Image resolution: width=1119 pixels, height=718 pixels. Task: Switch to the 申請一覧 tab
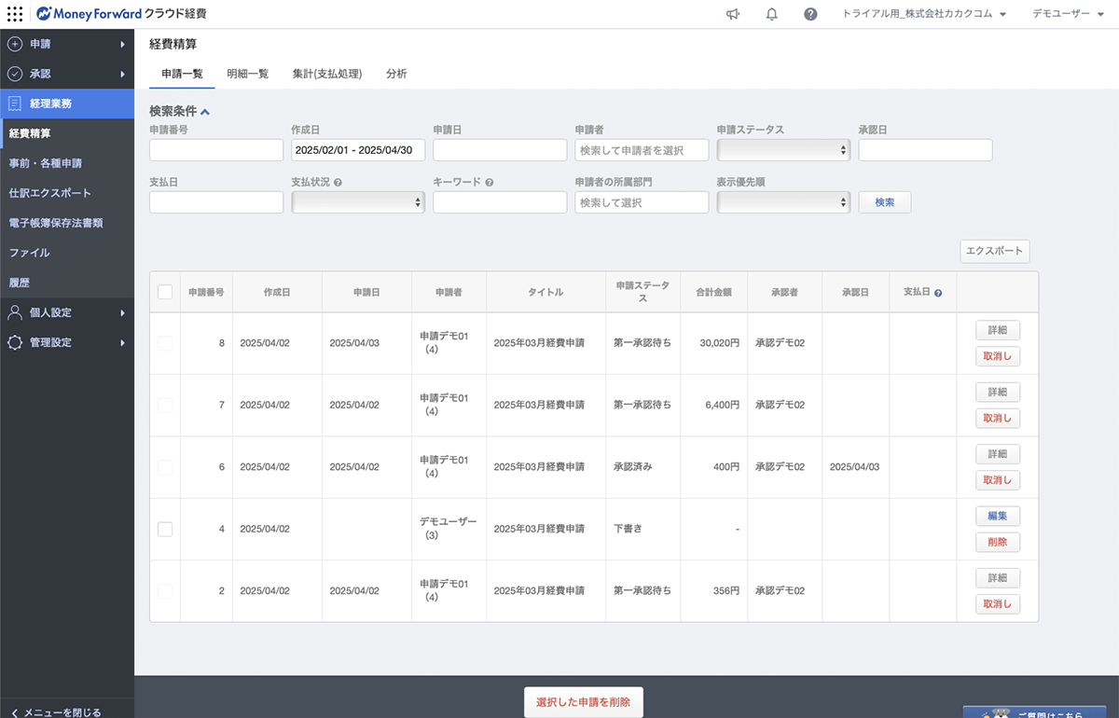(x=182, y=74)
